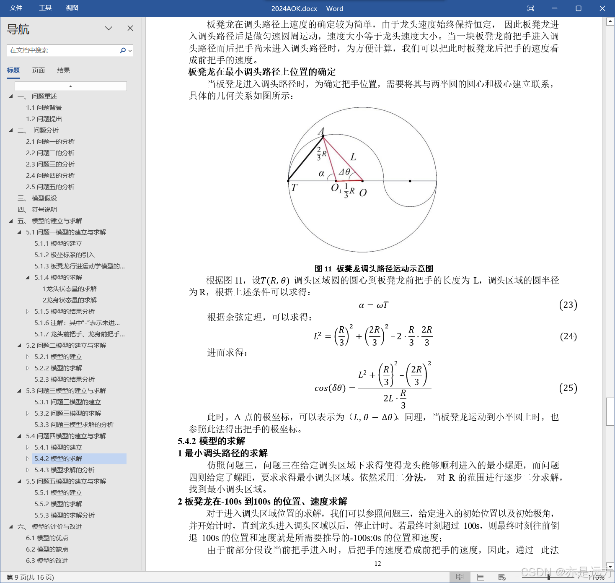The height and width of the screenshot is (583, 615).
Task: Switch to Web Layout view icon
Action: [502, 577]
